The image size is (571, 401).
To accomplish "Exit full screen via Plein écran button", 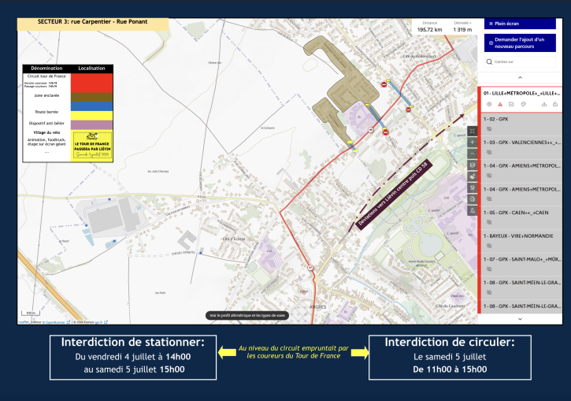I will click(x=520, y=24).
